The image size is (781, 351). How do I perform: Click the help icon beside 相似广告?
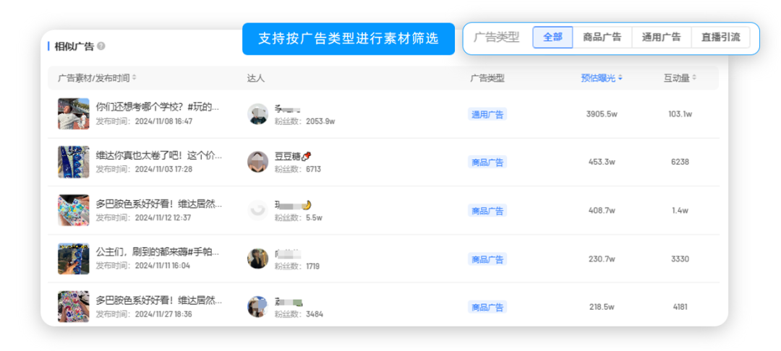pos(101,47)
